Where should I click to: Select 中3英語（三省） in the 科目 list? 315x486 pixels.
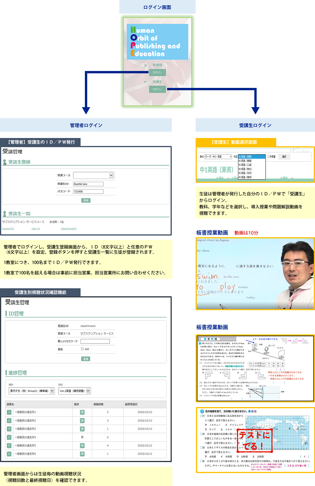(252, 165)
